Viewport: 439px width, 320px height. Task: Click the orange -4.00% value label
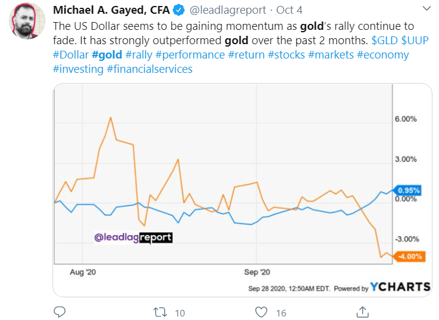(410, 257)
